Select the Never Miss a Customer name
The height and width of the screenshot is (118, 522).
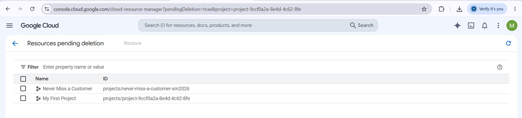click(x=67, y=89)
